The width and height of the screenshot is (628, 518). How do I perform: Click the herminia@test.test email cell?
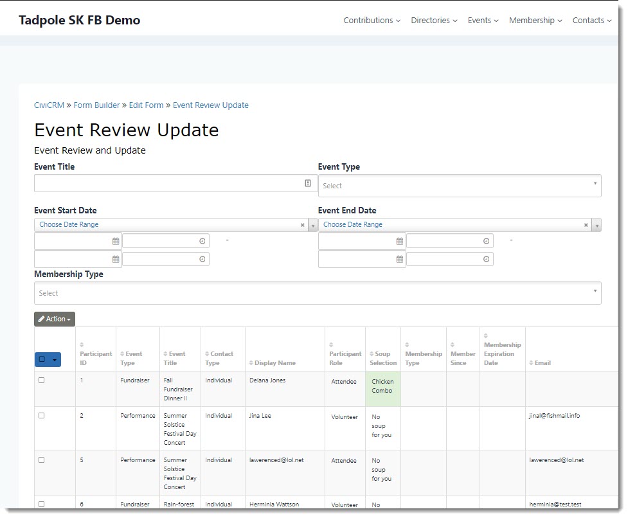coord(555,505)
